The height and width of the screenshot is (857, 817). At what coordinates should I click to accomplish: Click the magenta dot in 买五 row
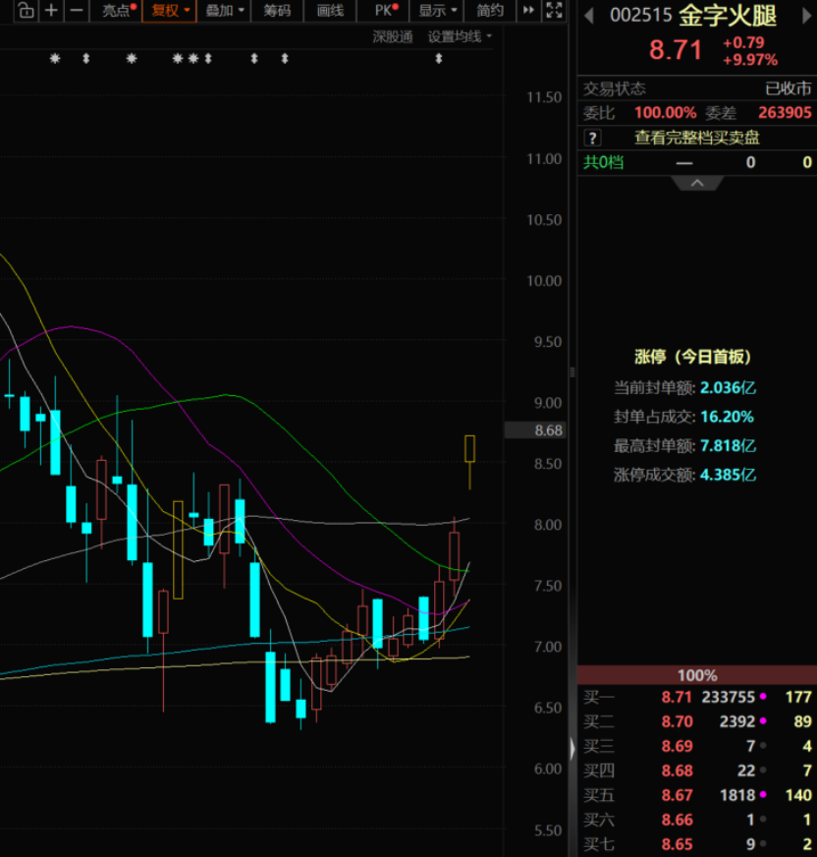pyautogui.click(x=763, y=795)
